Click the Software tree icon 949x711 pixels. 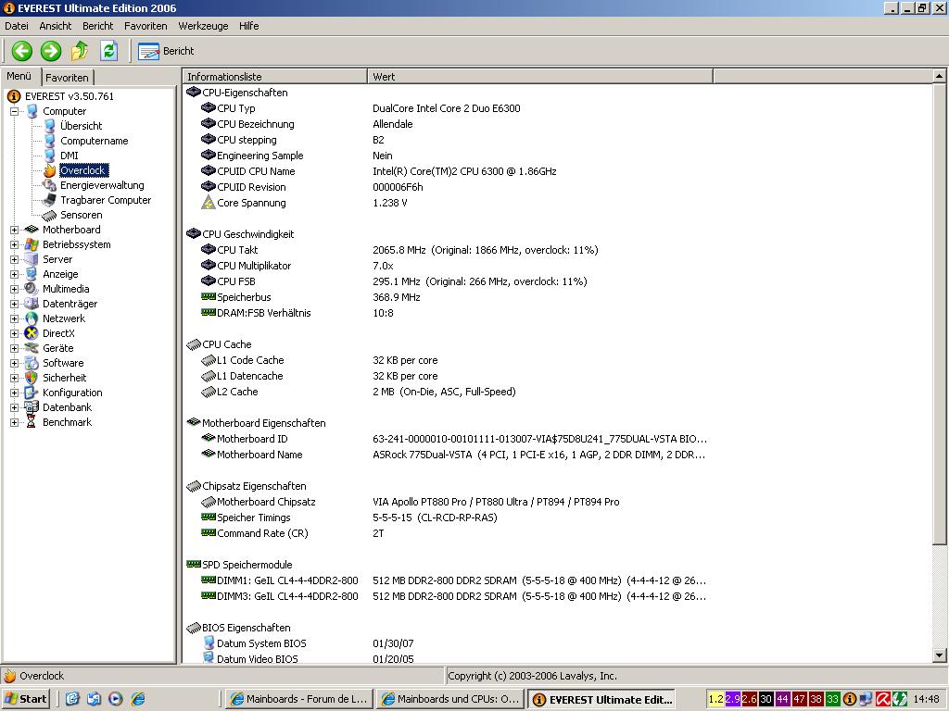(x=32, y=363)
